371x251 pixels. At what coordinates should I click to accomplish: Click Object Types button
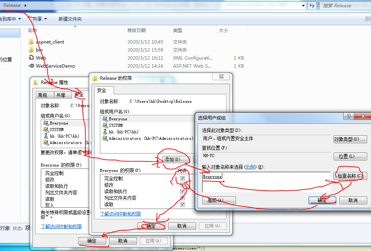coord(350,139)
